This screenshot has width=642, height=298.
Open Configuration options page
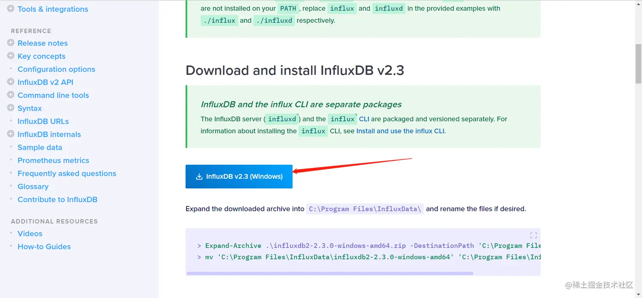coord(56,69)
